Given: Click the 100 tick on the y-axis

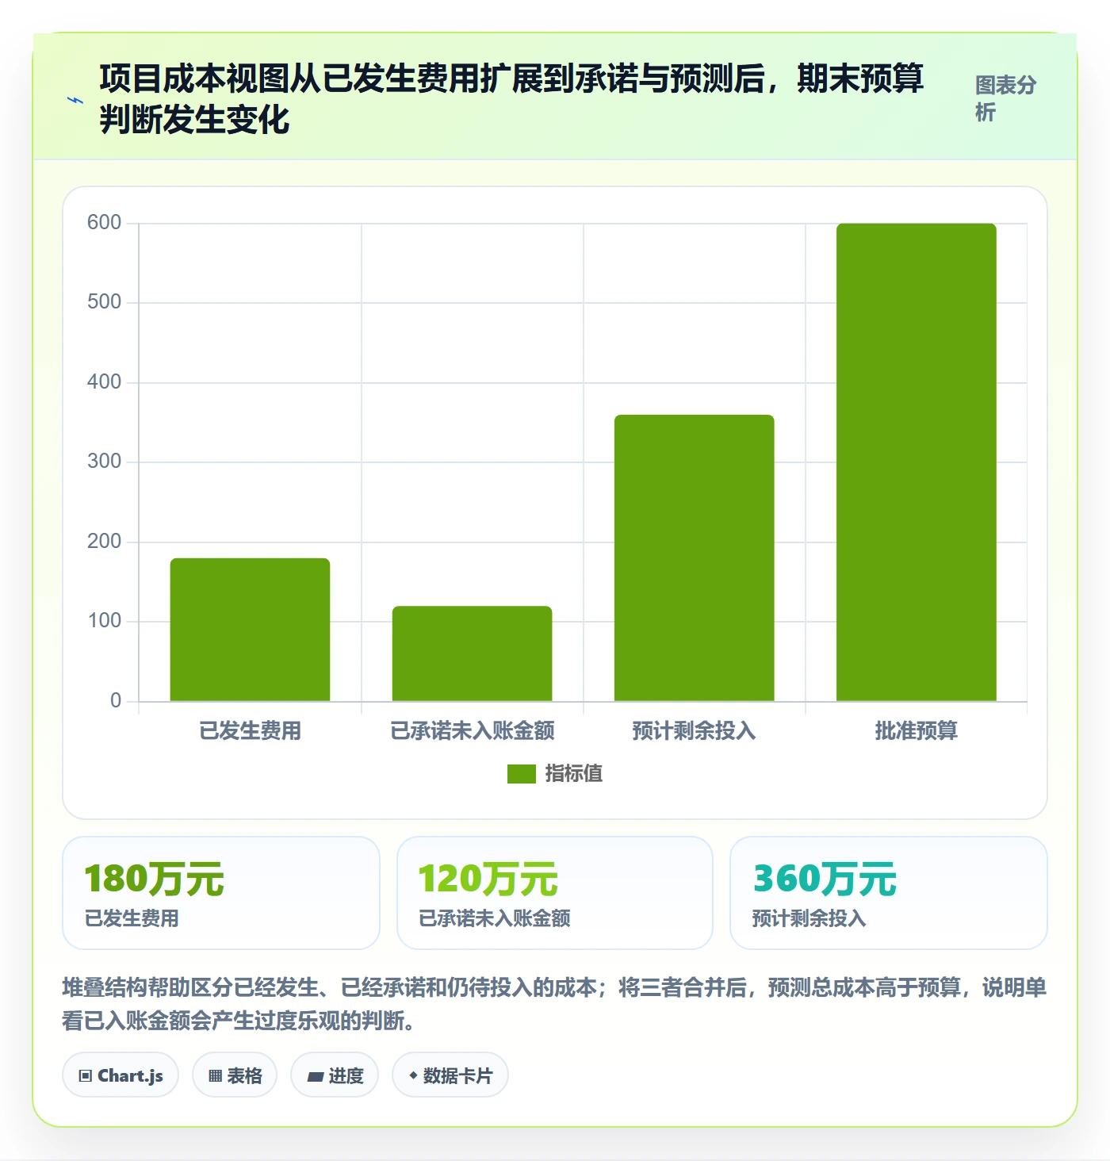Looking at the screenshot, I should click(105, 621).
